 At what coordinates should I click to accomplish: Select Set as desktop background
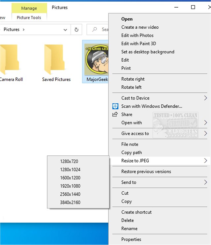click(147, 52)
